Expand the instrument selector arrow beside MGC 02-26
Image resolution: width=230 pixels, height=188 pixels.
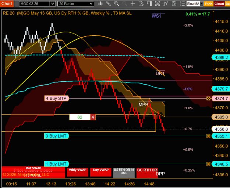click(x=53, y=4)
